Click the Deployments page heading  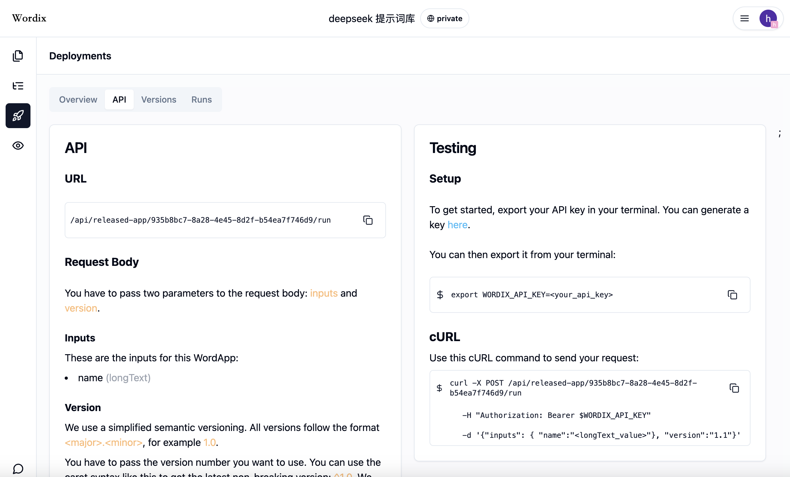[x=80, y=56]
